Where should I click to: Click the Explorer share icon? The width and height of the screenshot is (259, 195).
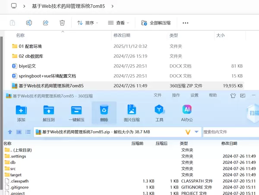pyautogui.click(x=46, y=23)
